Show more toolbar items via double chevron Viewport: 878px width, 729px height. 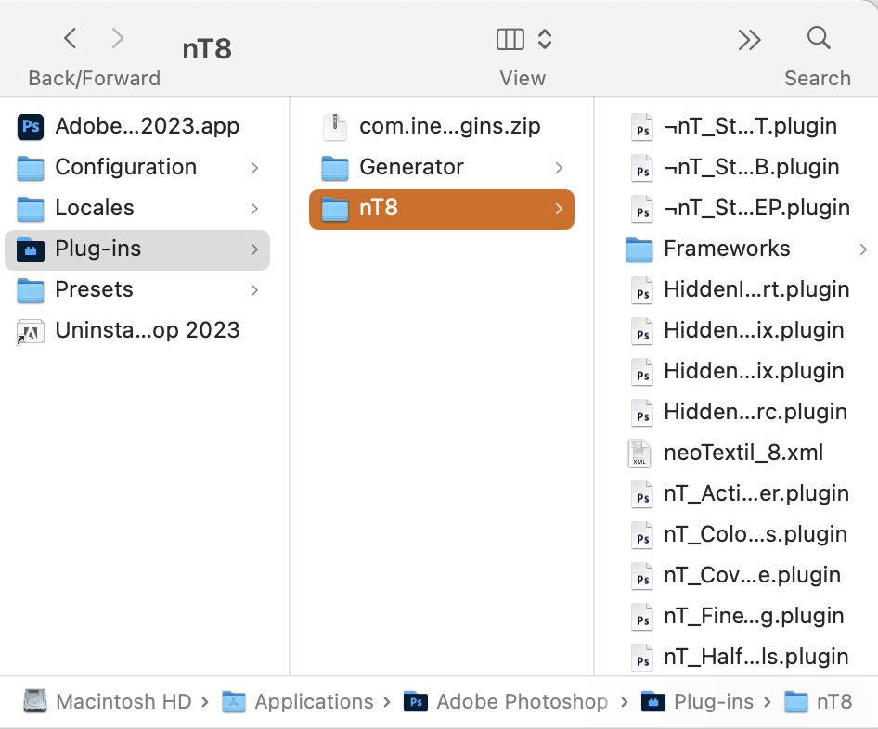(x=749, y=40)
